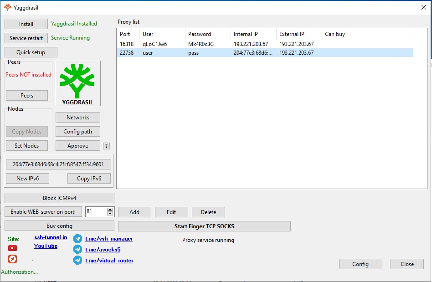This screenshot has width=432, height=282.
Task: Decrease web-server port with down arrow
Action: [110, 214]
